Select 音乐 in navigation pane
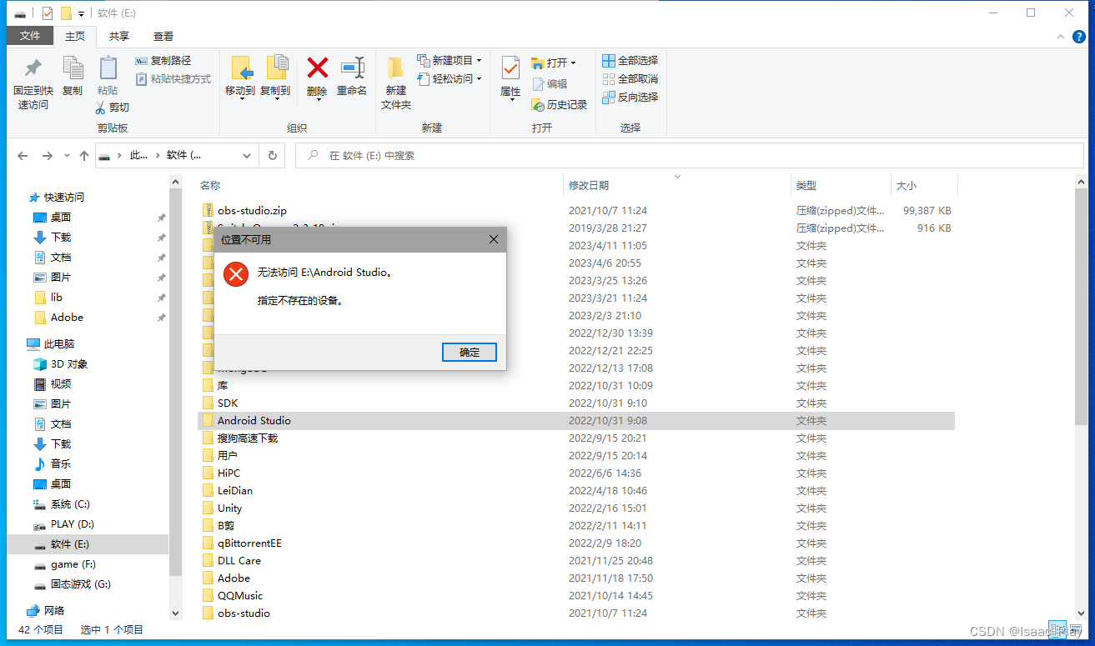Viewport: 1095px width, 646px height. pyautogui.click(x=61, y=464)
